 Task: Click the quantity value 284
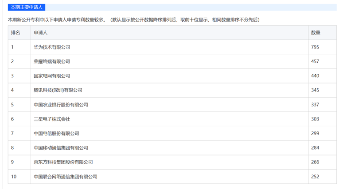click(x=315, y=148)
